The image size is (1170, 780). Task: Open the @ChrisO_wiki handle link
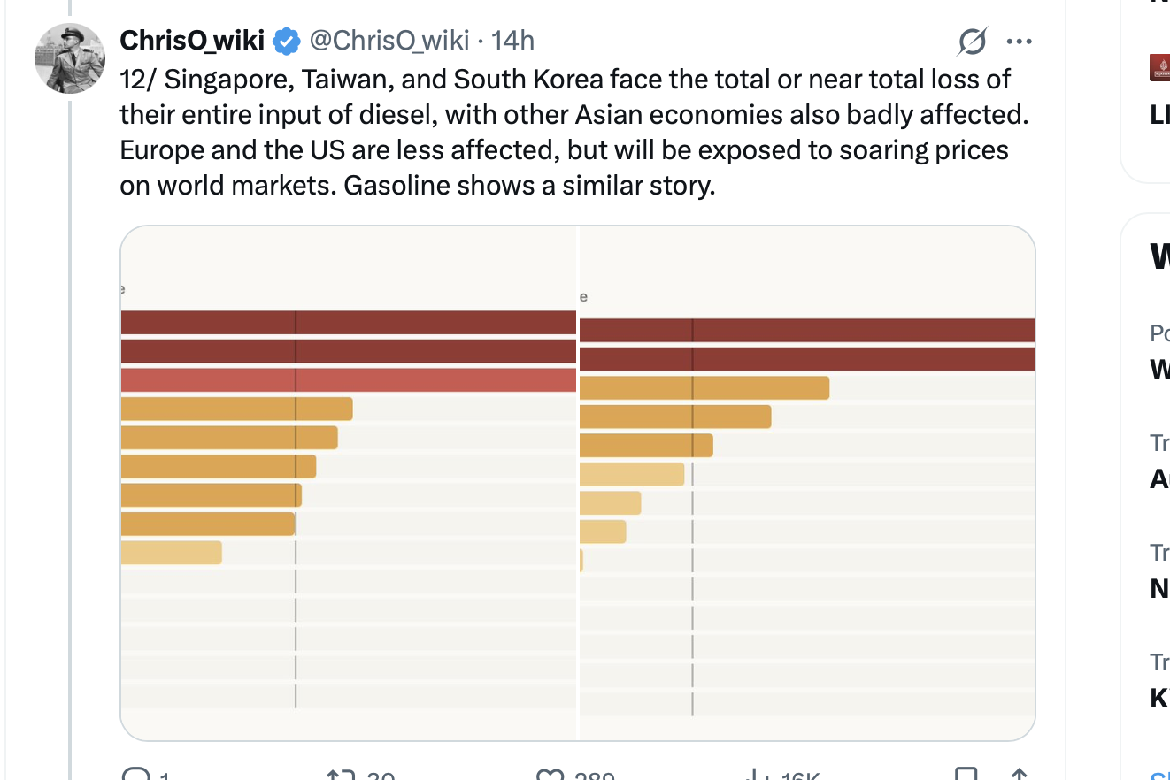(389, 41)
